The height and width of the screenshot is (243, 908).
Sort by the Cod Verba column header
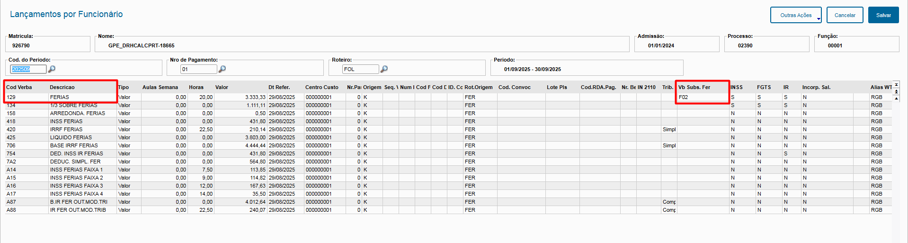tap(19, 87)
